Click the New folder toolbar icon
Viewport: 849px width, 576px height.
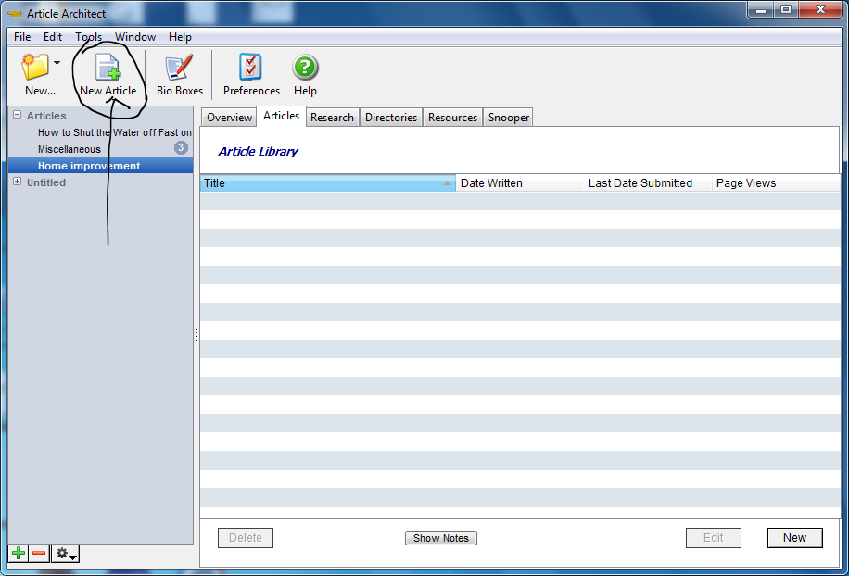(x=34, y=67)
